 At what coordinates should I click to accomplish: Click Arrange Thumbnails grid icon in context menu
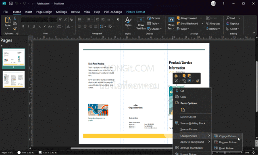pyautogui.click(x=177, y=148)
